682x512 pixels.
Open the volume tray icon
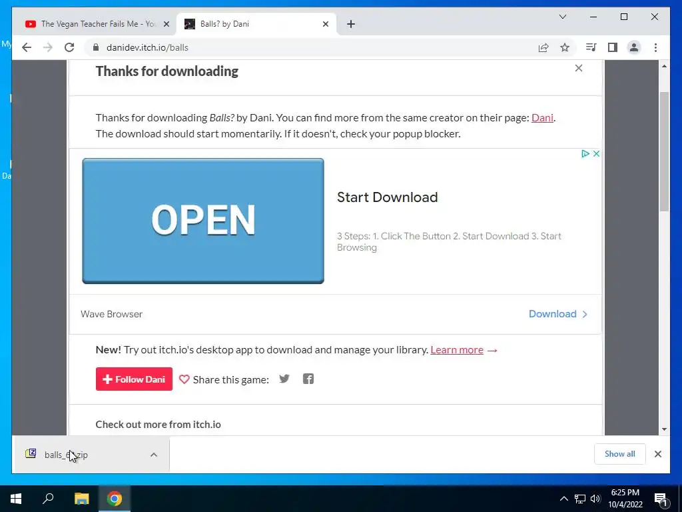click(595, 499)
